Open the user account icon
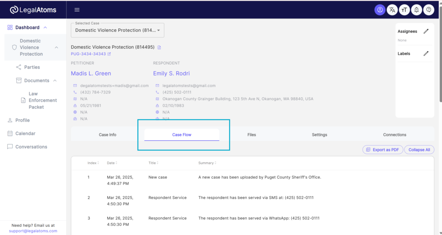The height and width of the screenshot is (235, 442). [380, 10]
